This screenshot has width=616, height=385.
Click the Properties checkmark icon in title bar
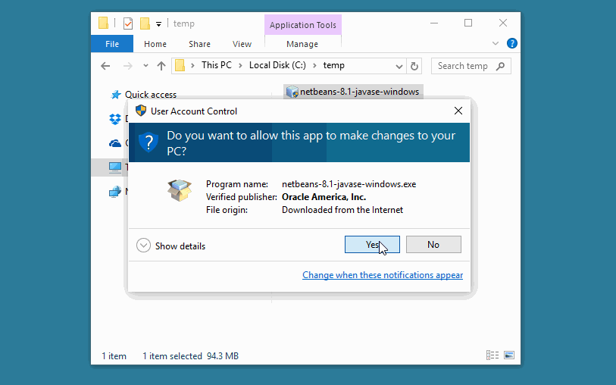point(127,23)
